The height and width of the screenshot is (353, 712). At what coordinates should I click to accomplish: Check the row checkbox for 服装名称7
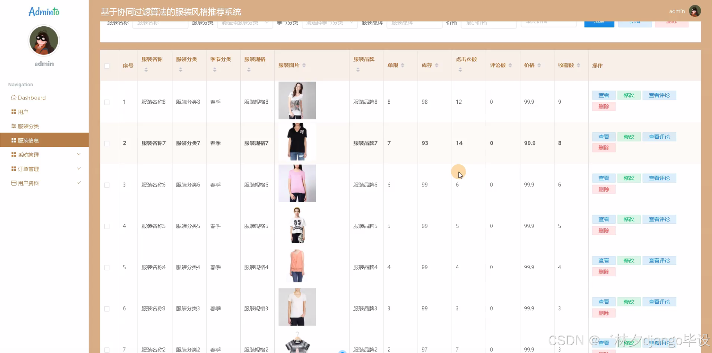point(107,143)
